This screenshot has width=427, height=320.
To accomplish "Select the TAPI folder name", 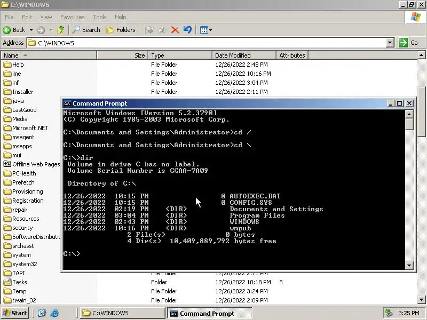I will tap(19, 273).
